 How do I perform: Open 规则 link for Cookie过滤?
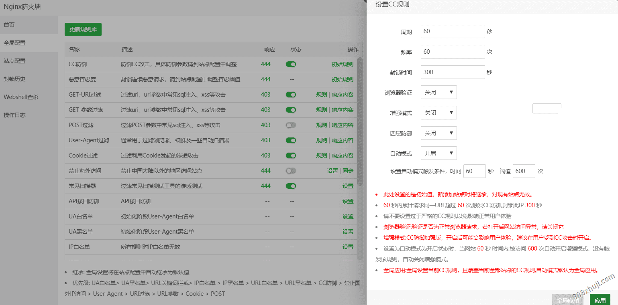pyautogui.click(x=322, y=156)
